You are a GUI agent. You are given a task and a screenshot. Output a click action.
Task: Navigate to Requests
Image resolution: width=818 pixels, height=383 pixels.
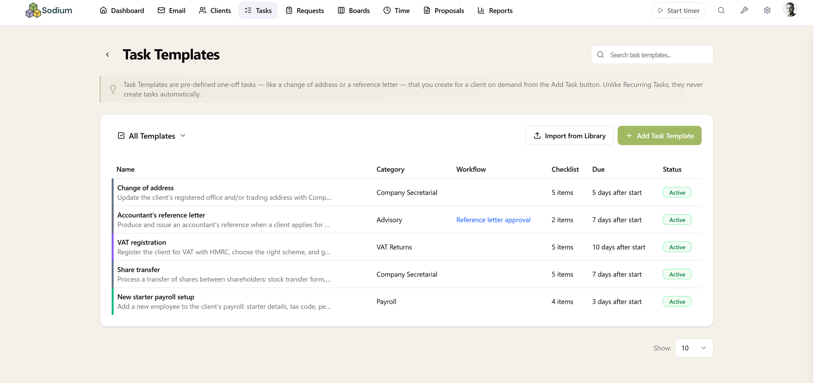click(x=305, y=10)
